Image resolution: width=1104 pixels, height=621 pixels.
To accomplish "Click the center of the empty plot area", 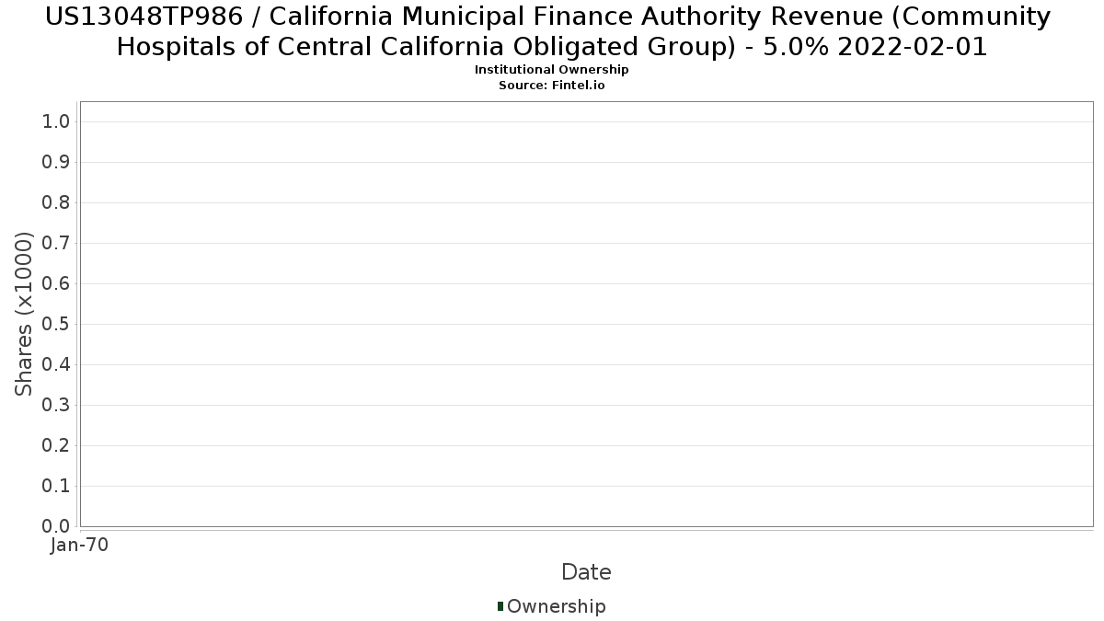I will coord(586,314).
